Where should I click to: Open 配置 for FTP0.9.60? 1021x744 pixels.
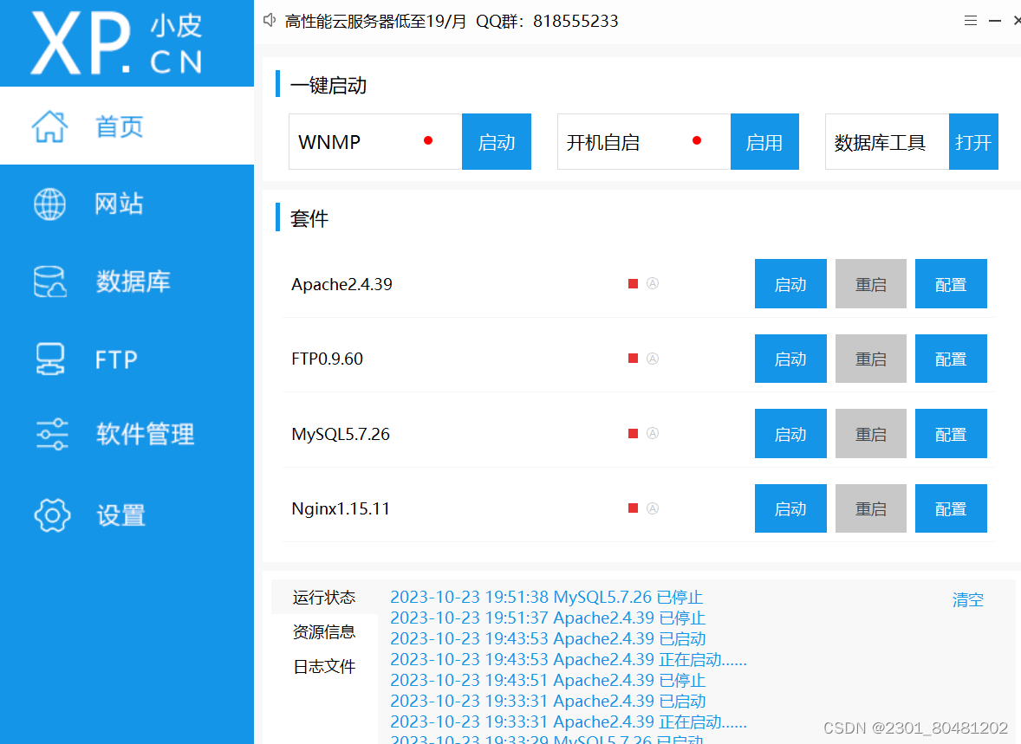[951, 359]
